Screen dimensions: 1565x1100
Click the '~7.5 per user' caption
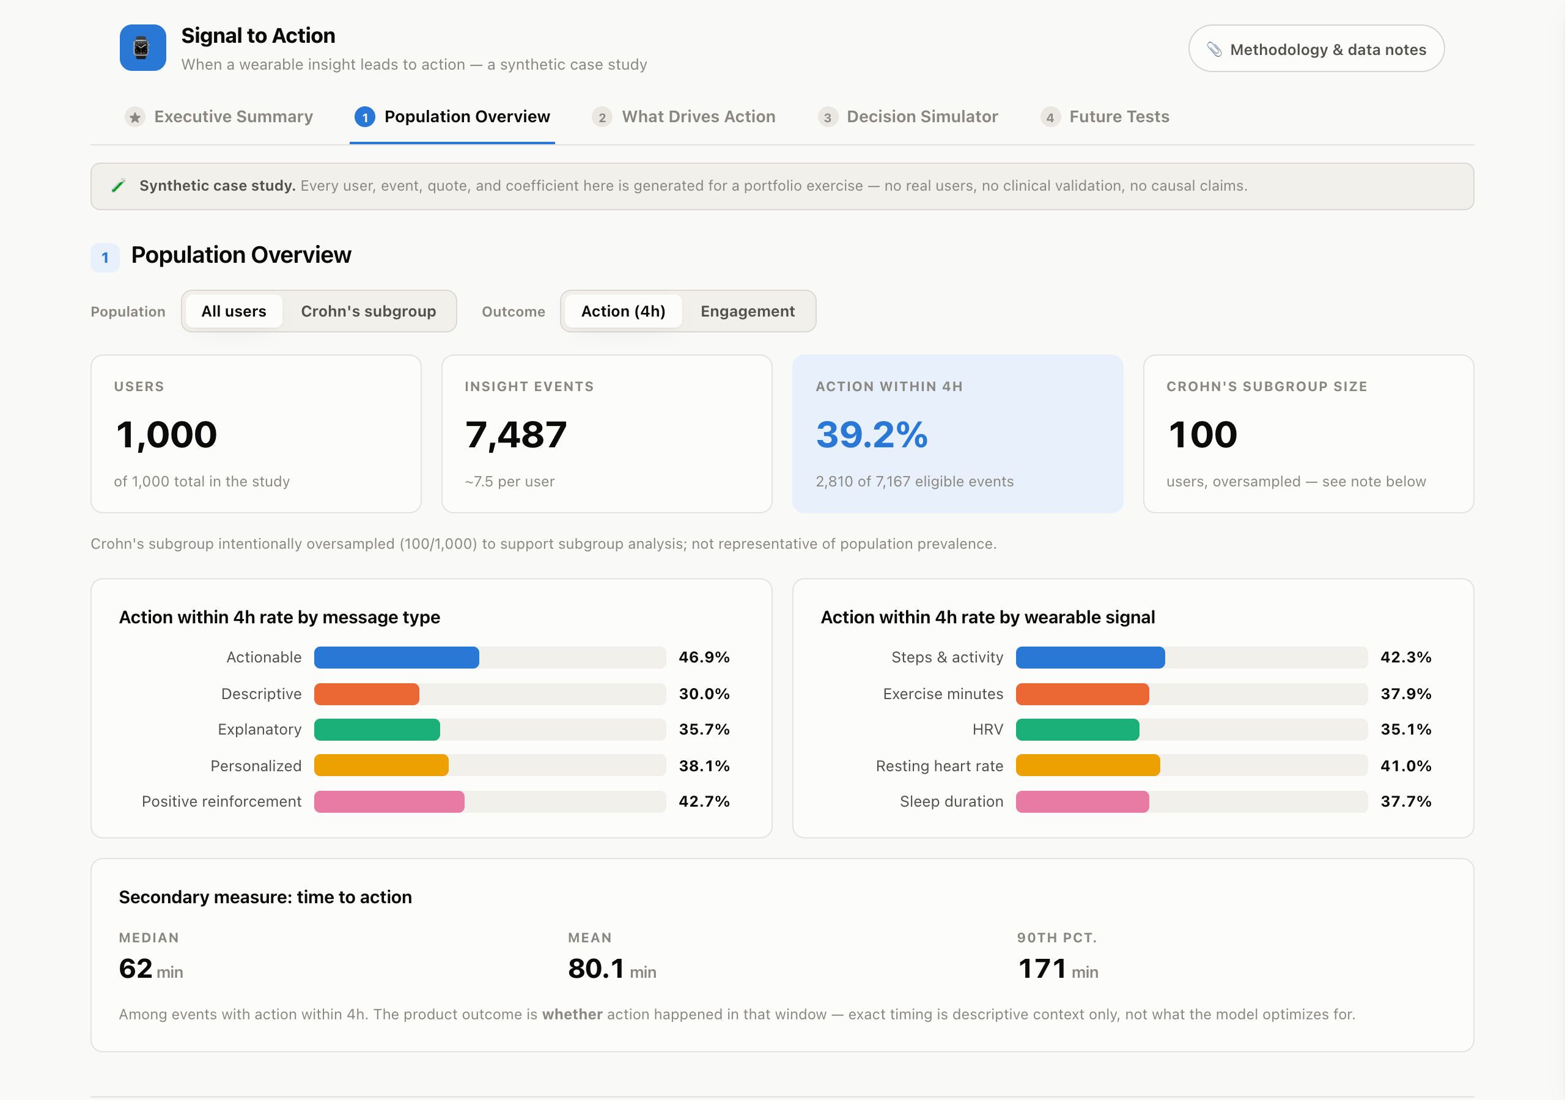click(x=510, y=482)
